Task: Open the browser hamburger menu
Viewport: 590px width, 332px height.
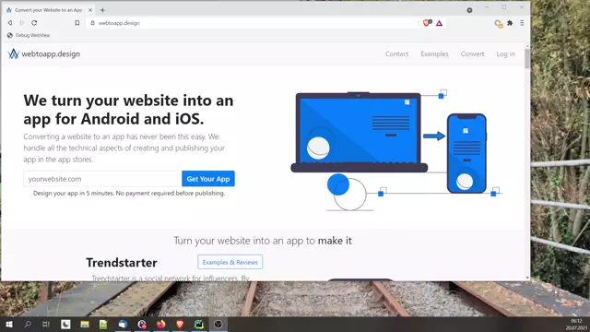Action: (522, 23)
